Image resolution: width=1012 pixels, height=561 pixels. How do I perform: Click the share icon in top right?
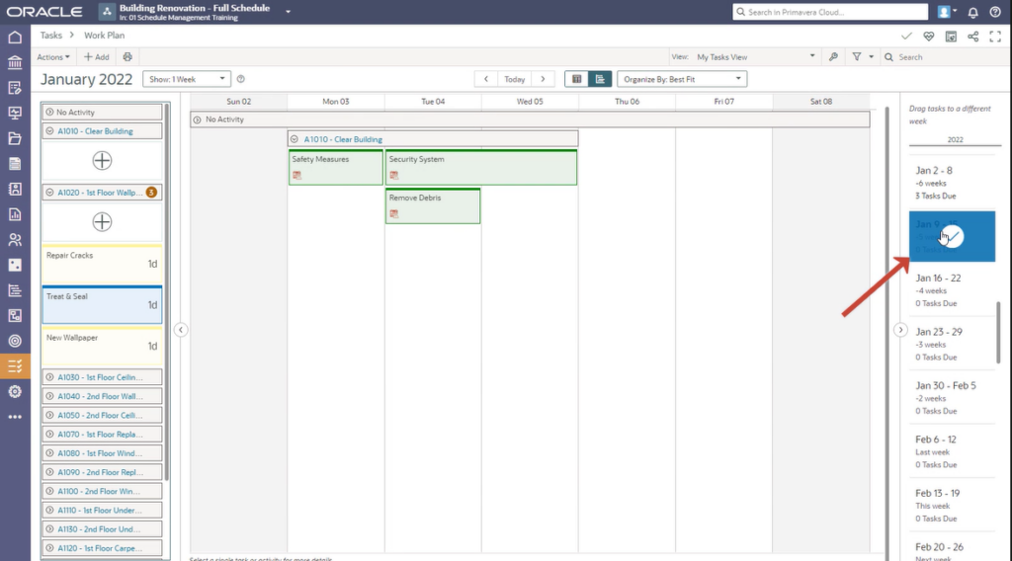coord(973,37)
